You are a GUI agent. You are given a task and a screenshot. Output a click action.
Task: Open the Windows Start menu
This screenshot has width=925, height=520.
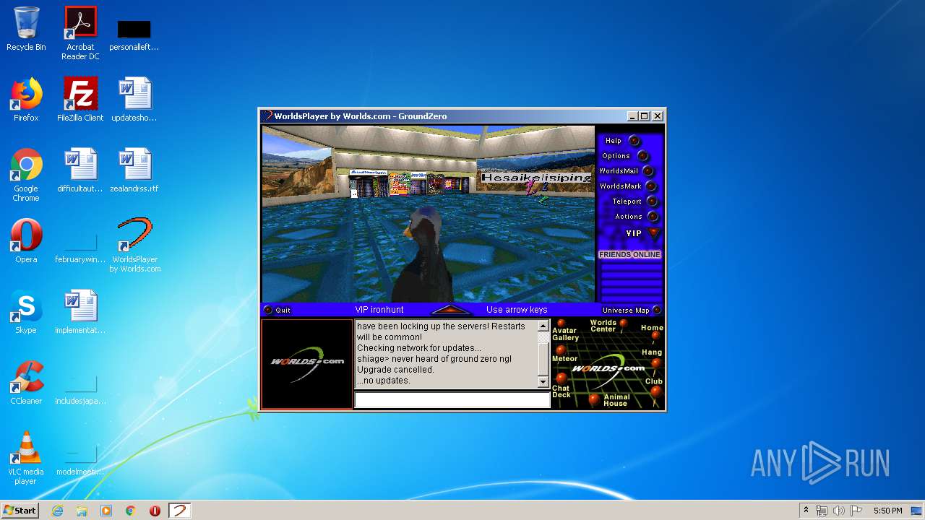[x=20, y=510]
